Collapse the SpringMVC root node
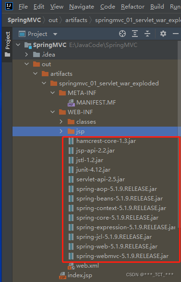Screen dimensions: 181x282 [18, 45]
